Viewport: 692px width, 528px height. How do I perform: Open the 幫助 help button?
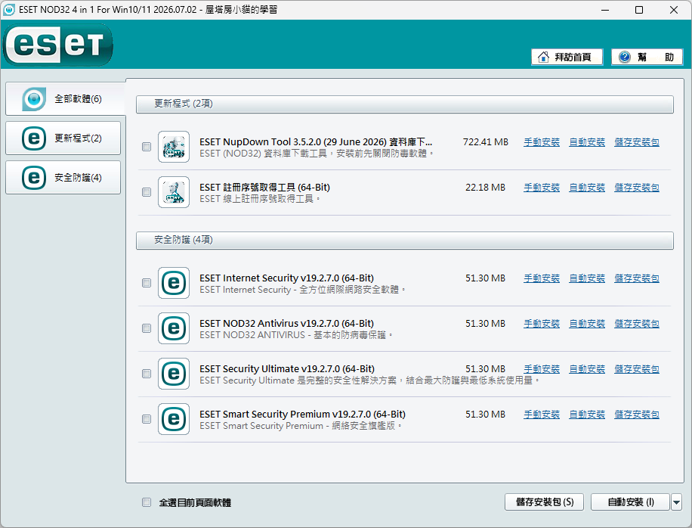(x=647, y=57)
